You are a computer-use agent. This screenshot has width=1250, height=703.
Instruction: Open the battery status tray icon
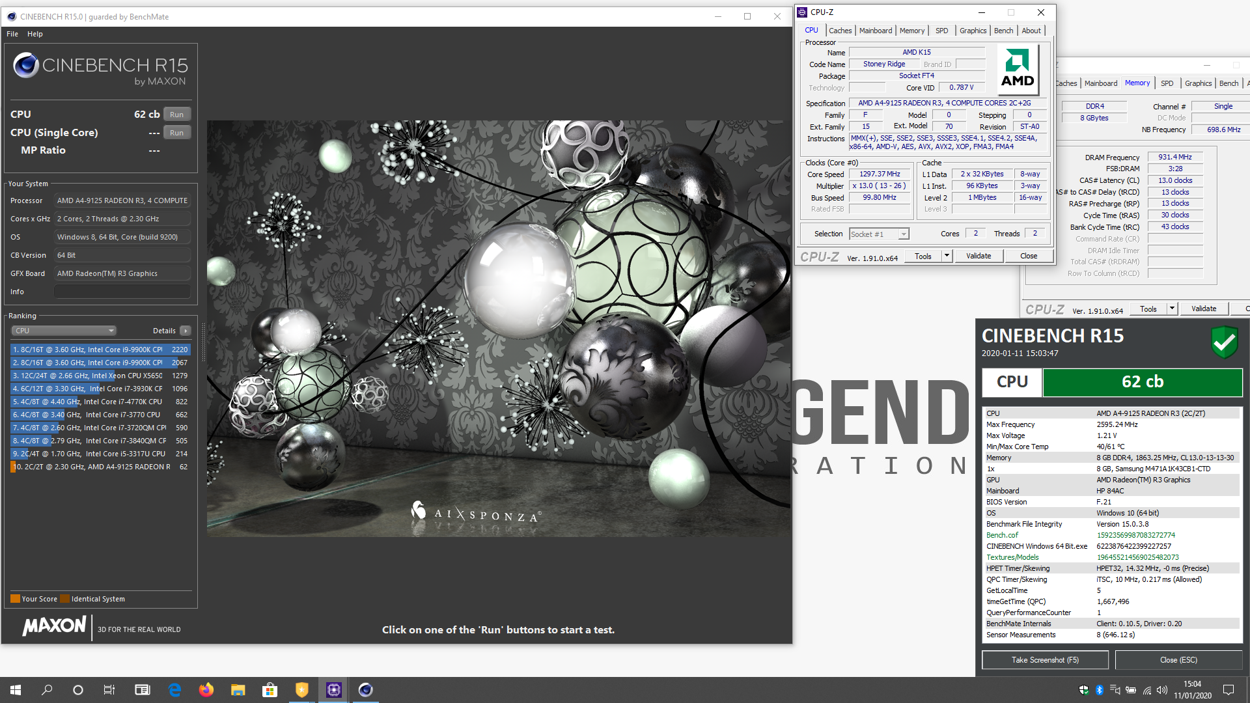tap(1131, 690)
